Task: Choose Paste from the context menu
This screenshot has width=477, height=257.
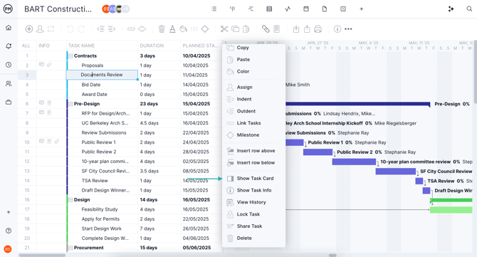Action: coord(243,60)
